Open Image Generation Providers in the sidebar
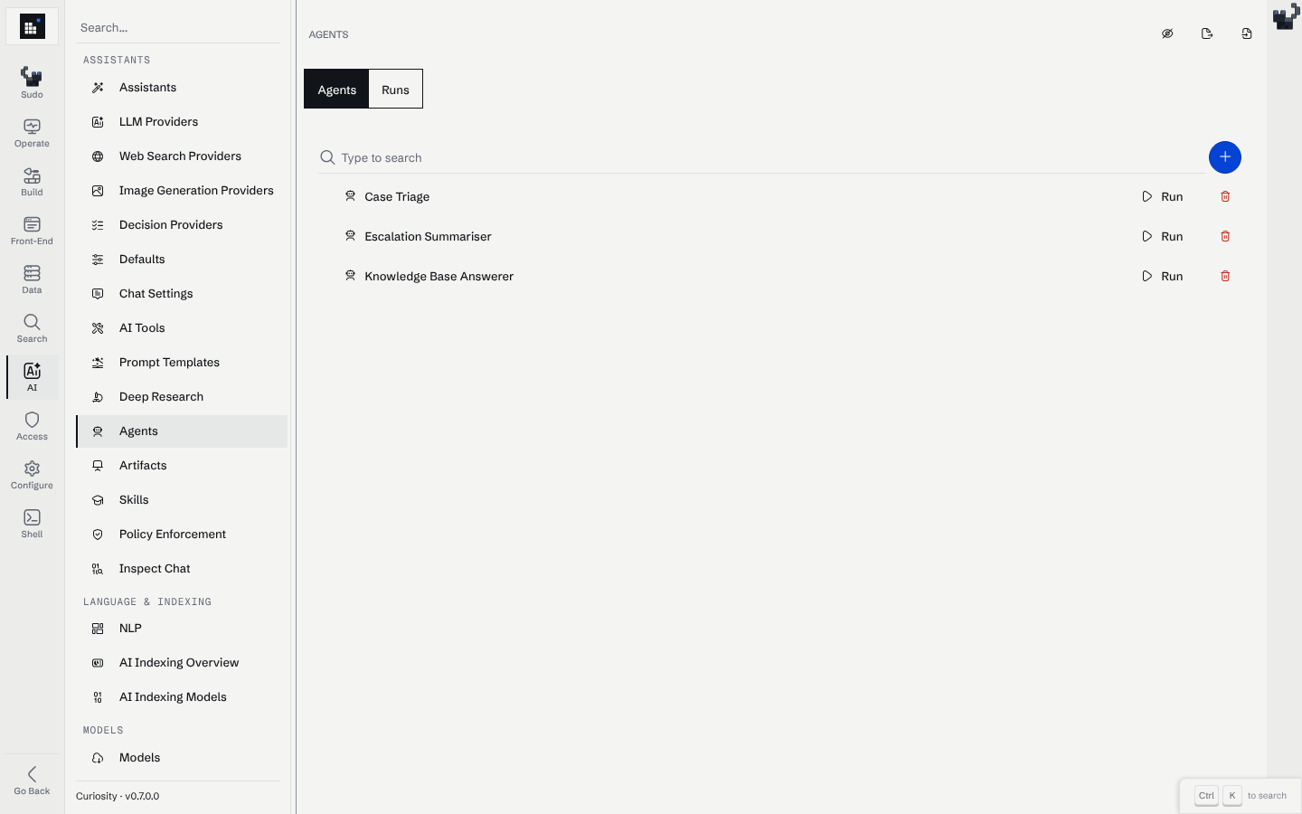This screenshot has width=1302, height=814. (182, 191)
